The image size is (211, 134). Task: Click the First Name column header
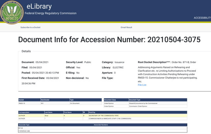pyautogui.click(x=73, y=112)
